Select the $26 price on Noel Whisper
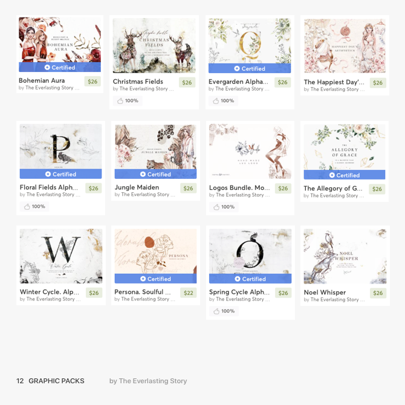 coord(378,293)
